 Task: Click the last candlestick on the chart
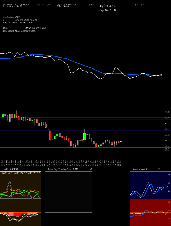point(121,141)
